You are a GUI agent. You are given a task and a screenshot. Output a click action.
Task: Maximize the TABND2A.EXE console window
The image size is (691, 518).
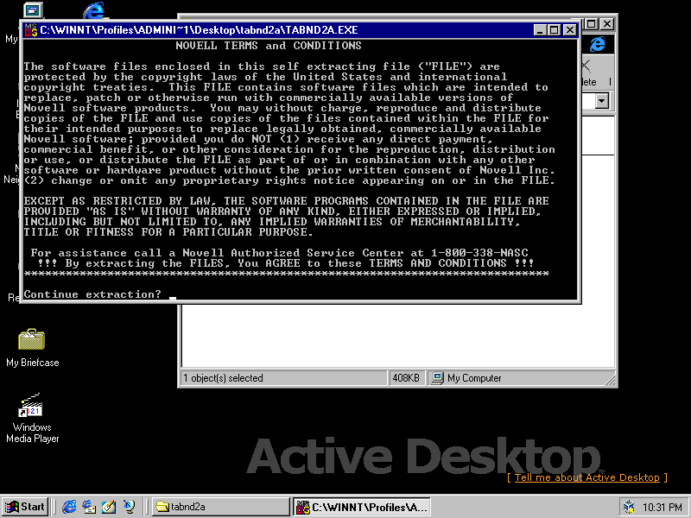click(554, 30)
